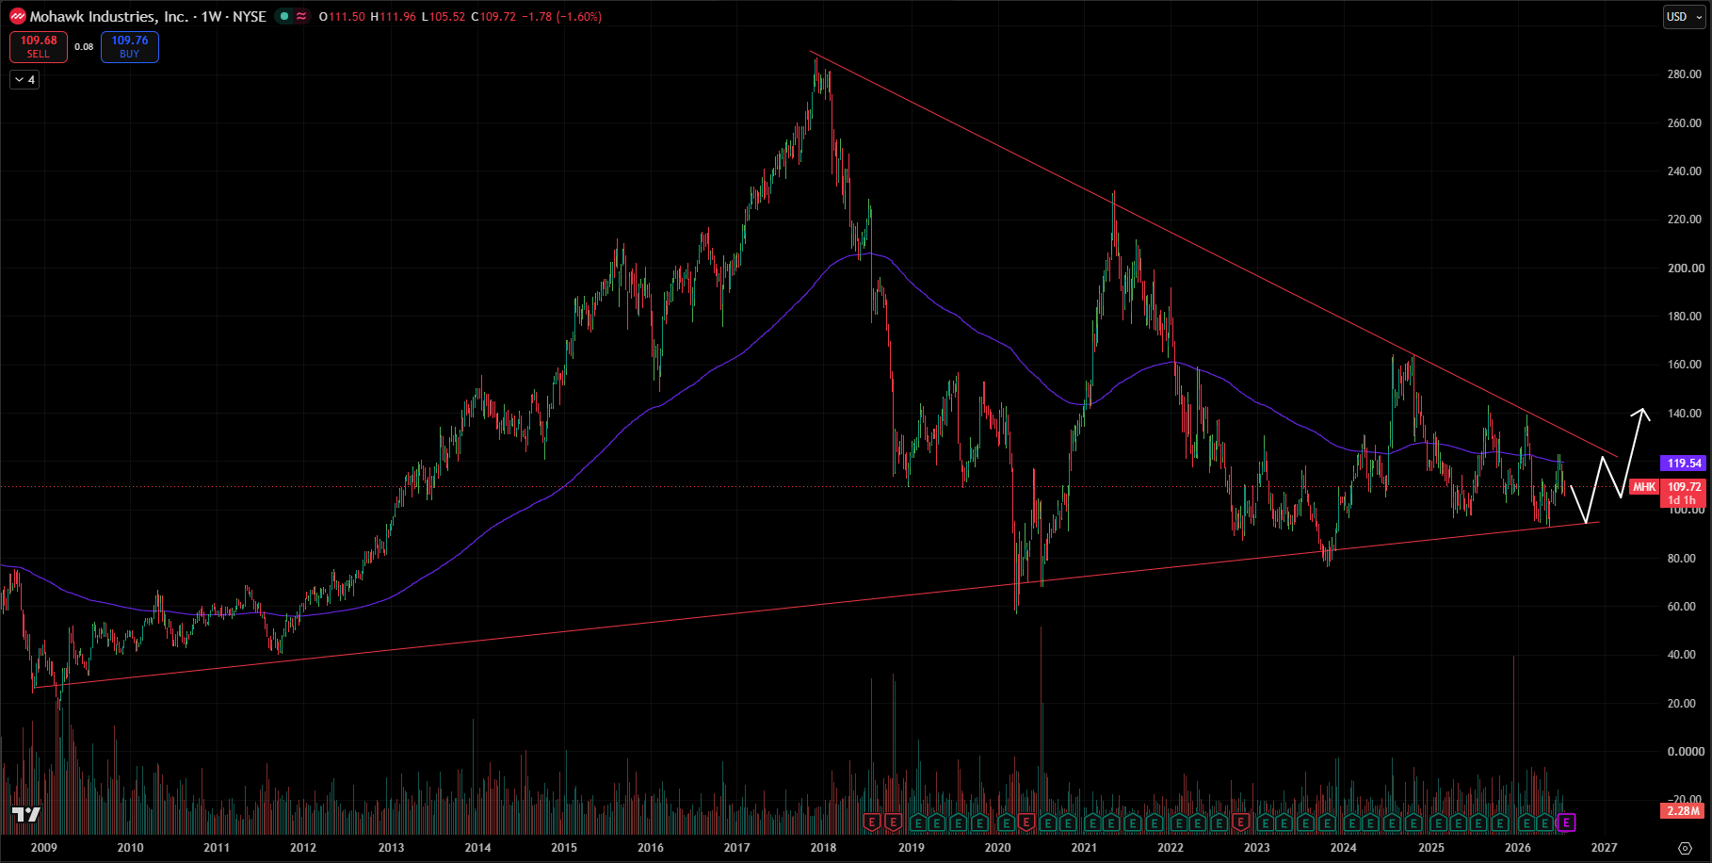Open the purple upcoming earnings marker

coord(1566,823)
